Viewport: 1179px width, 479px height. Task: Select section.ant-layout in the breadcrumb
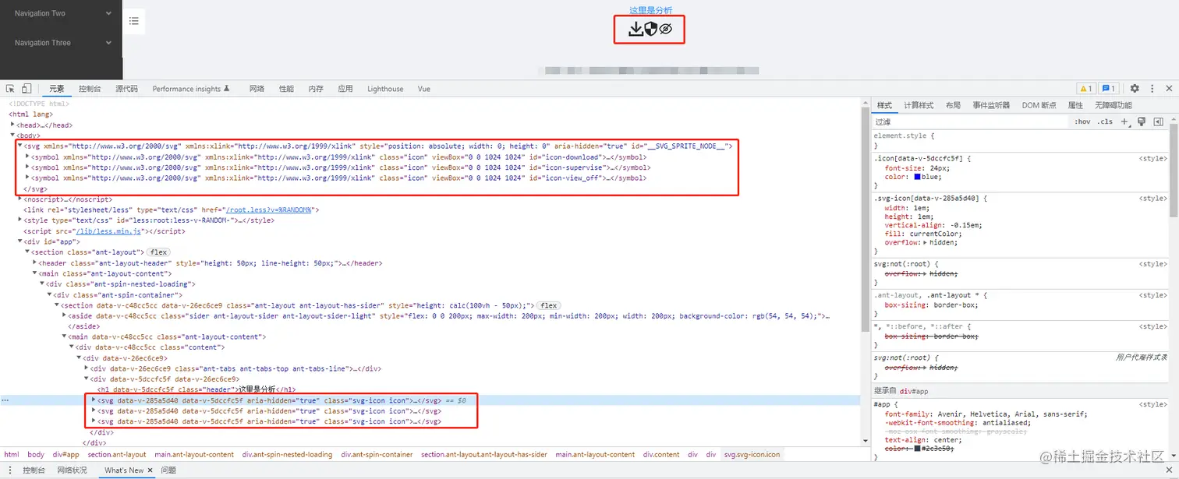coord(117,454)
